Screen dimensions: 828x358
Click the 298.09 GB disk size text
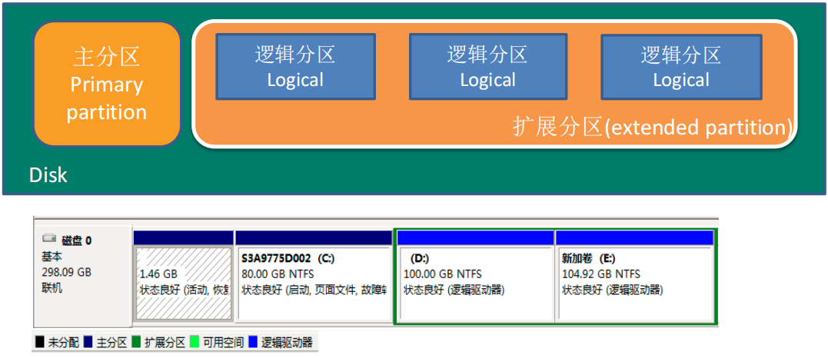point(67,273)
